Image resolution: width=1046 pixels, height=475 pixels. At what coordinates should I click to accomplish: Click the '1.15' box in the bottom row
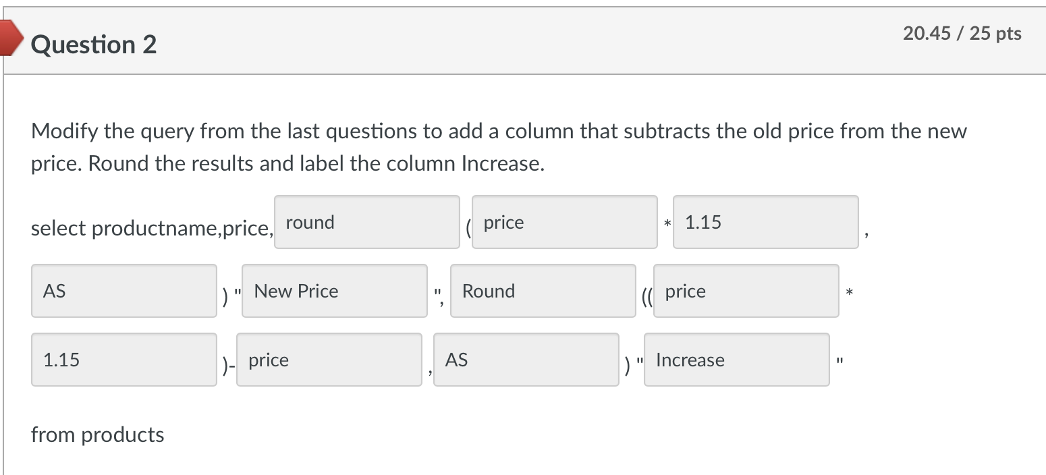coord(123,360)
